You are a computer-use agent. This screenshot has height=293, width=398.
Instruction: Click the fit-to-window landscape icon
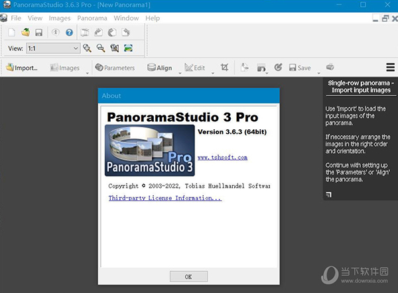click(128, 48)
